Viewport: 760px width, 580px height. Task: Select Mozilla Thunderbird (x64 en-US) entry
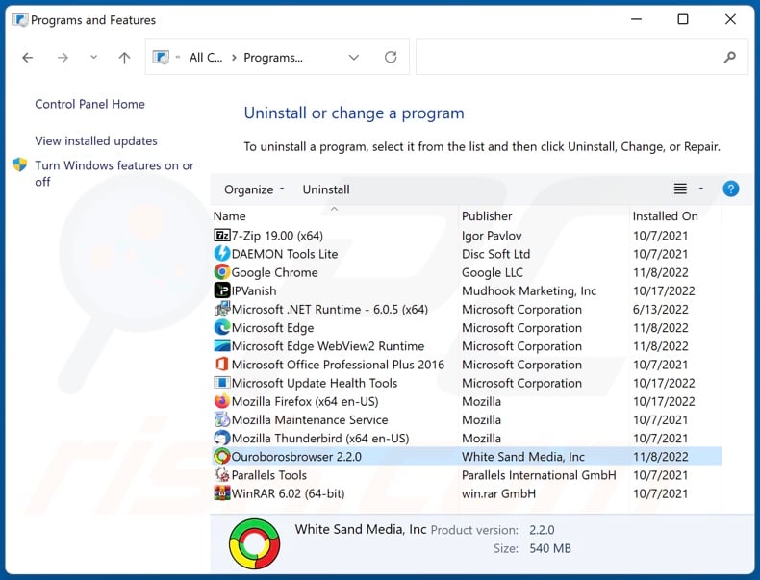(468, 438)
